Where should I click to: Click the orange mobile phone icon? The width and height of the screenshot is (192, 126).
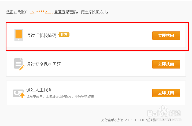[x=19, y=35]
